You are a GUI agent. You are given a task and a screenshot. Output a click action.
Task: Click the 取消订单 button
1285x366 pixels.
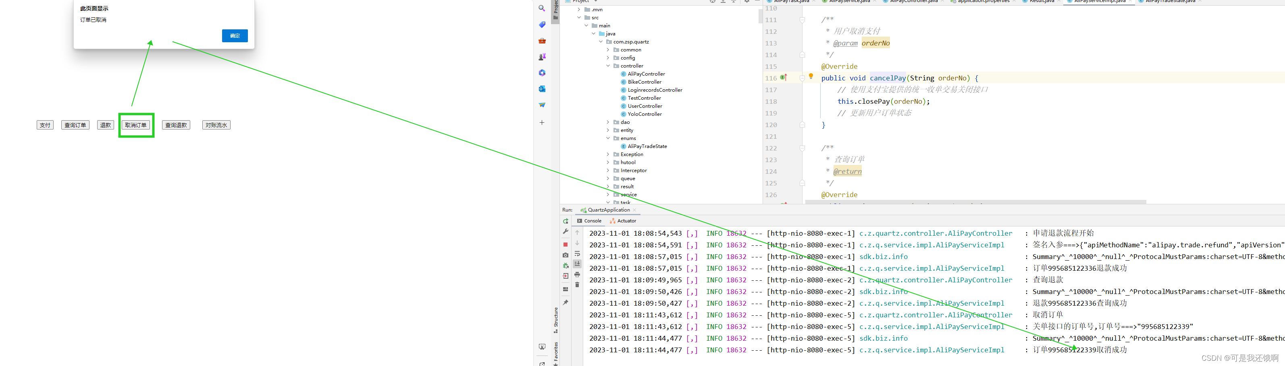136,125
